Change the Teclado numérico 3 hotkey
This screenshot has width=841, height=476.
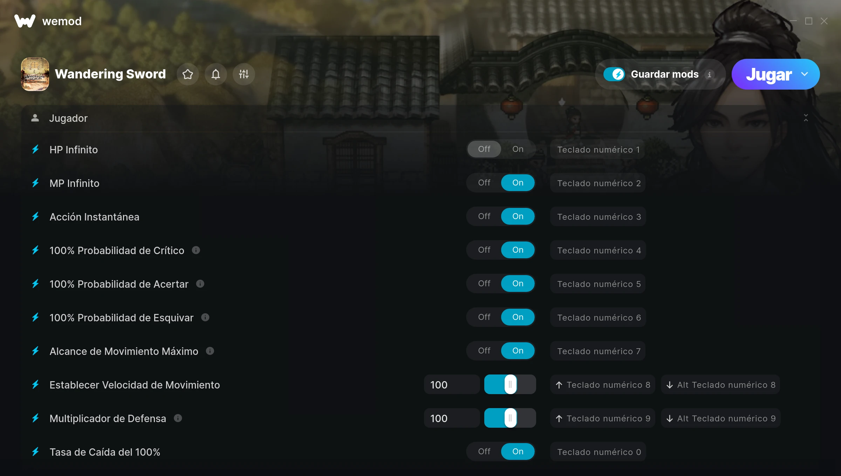[x=599, y=217]
